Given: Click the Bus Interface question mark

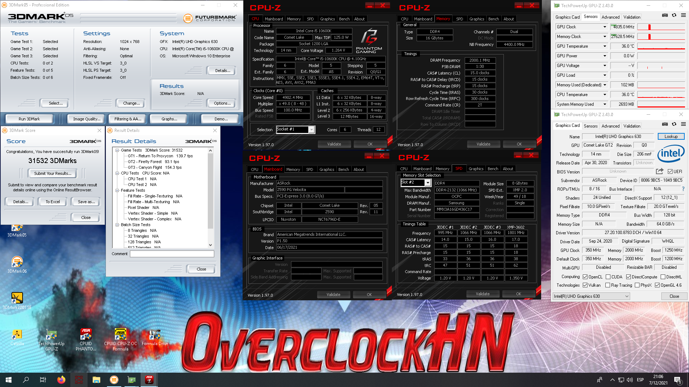Looking at the screenshot, I should [683, 189].
